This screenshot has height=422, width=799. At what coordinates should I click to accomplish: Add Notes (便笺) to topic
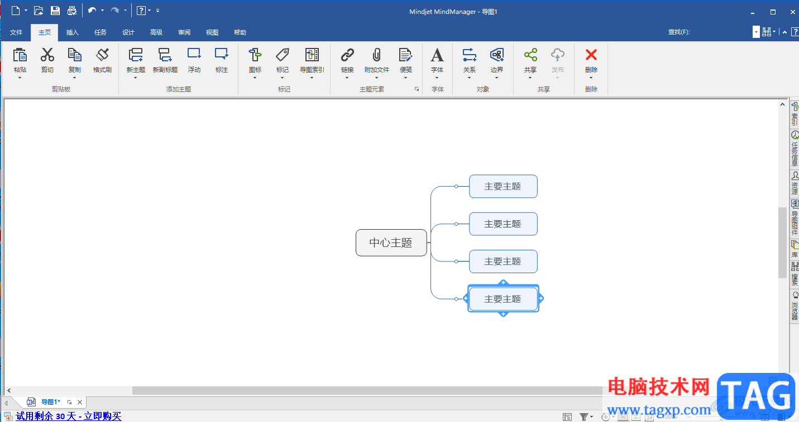406,55
